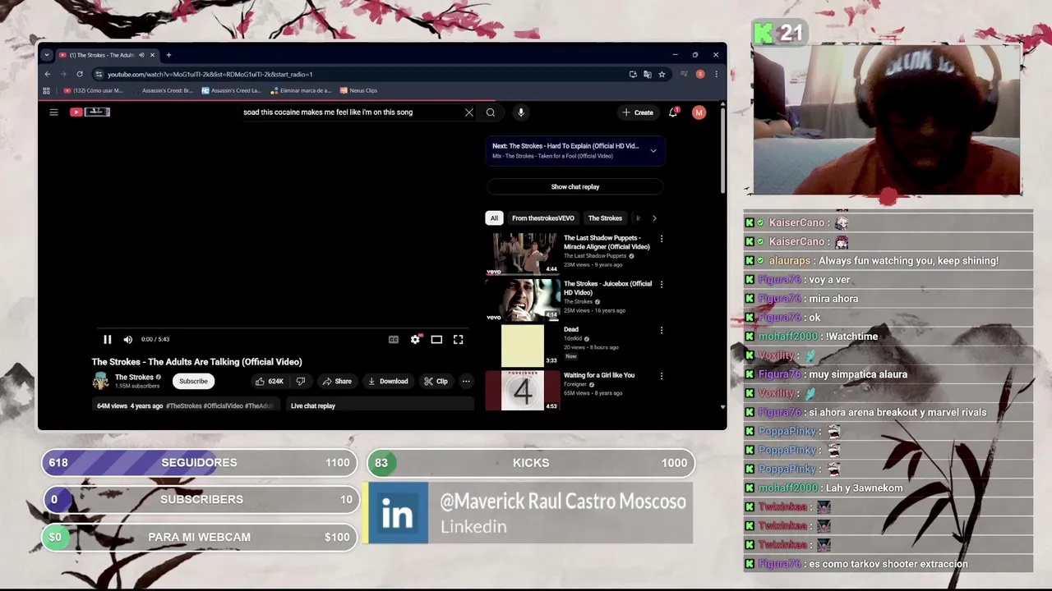Click the page's vertical scrollbar
This screenshot has width=1052, height=591.
pos(722,152)
